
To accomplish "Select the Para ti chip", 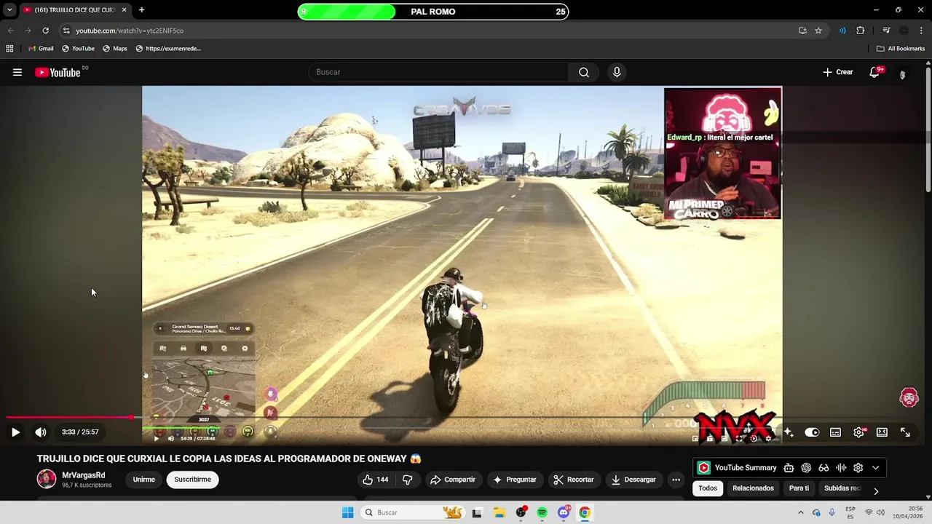I will point(799,488).
